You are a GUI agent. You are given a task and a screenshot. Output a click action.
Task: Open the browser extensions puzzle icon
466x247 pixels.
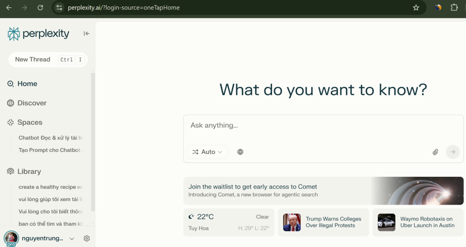pos(454,8)
